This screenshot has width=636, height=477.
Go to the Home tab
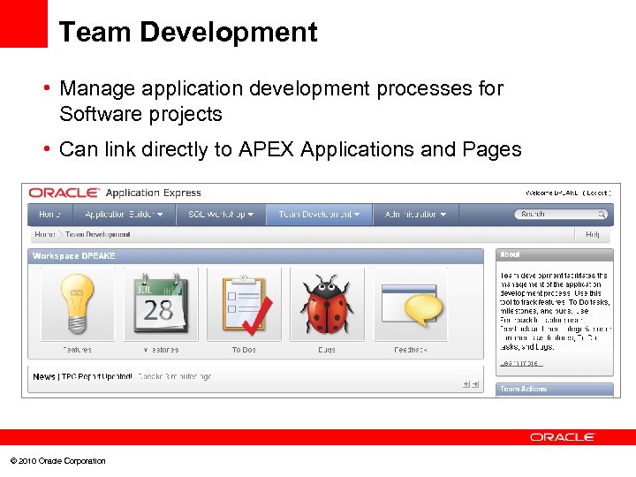pos(49,214)
